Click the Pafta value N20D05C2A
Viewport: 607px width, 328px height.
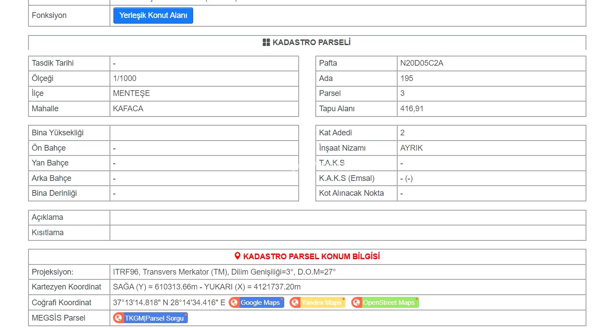coord(422,63)
